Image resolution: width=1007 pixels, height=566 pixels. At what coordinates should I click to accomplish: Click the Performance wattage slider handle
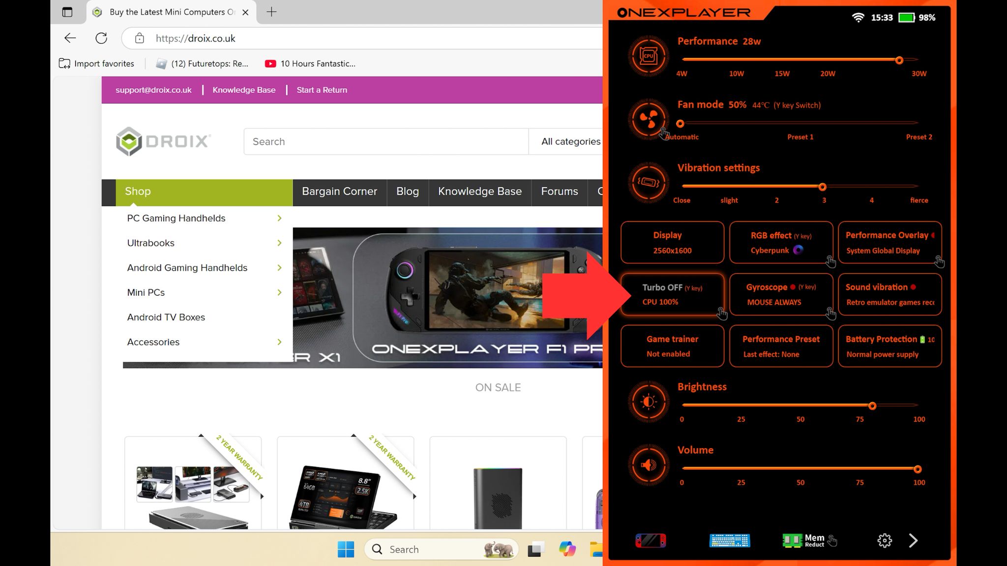click(x=899, y=60)
